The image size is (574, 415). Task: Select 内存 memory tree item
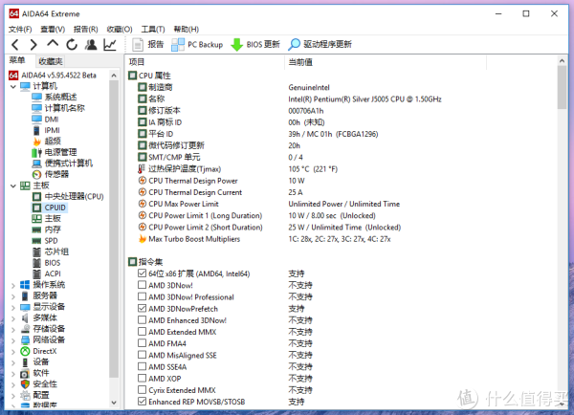point(47,229)
